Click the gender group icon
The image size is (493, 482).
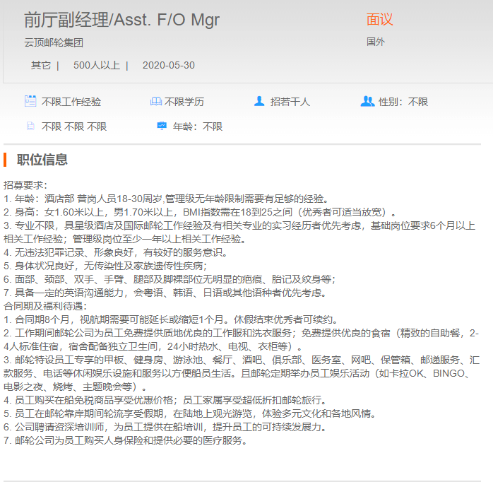point(367,101)
